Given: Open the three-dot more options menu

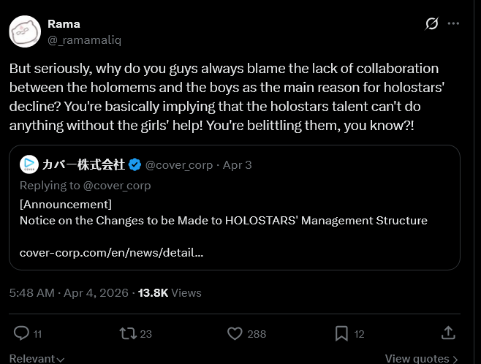Looking at the screenshot, I should point(453,23).
